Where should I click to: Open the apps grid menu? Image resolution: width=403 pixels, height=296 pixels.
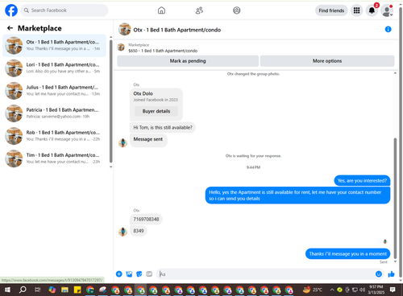pyautogui.click(x=356, y=10)
